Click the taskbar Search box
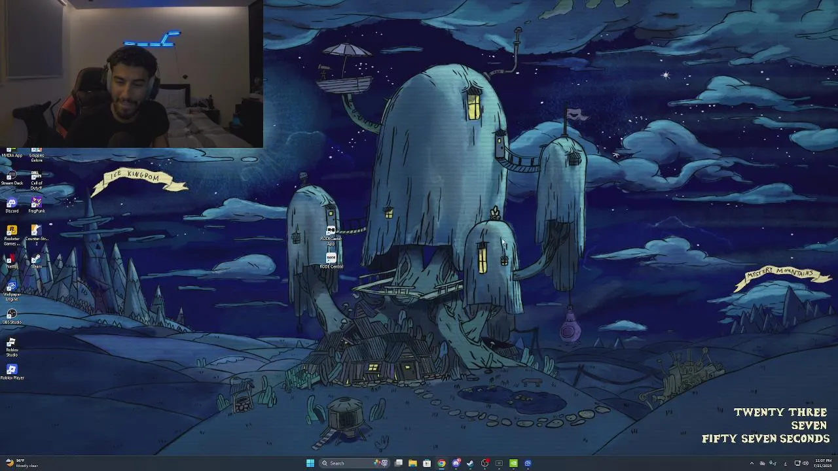 (x=353, y=463)
